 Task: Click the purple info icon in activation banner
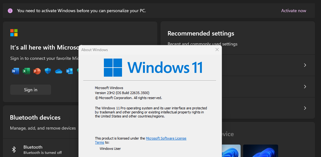coord(10,11)
